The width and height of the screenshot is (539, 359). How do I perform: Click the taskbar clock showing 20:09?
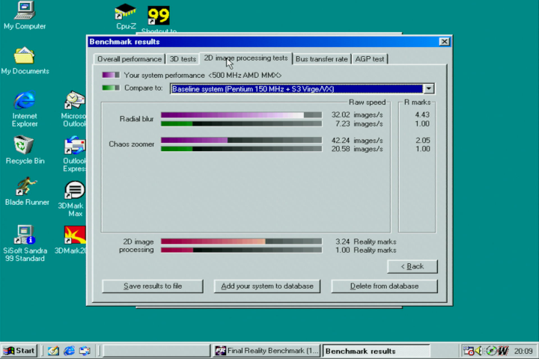tap(523, 351)
